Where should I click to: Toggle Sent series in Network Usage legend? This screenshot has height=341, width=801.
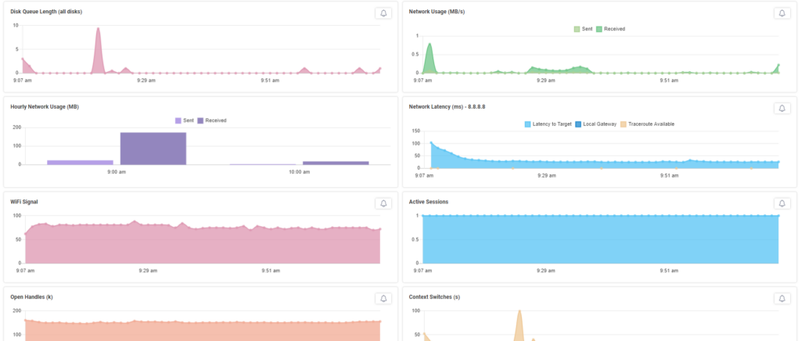coord(583,29)
